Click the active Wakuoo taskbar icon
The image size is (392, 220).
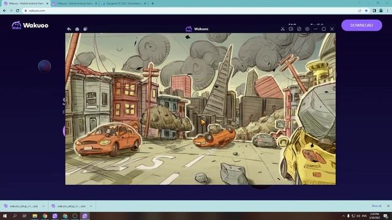pyautogui.click(x=85, y=216)
